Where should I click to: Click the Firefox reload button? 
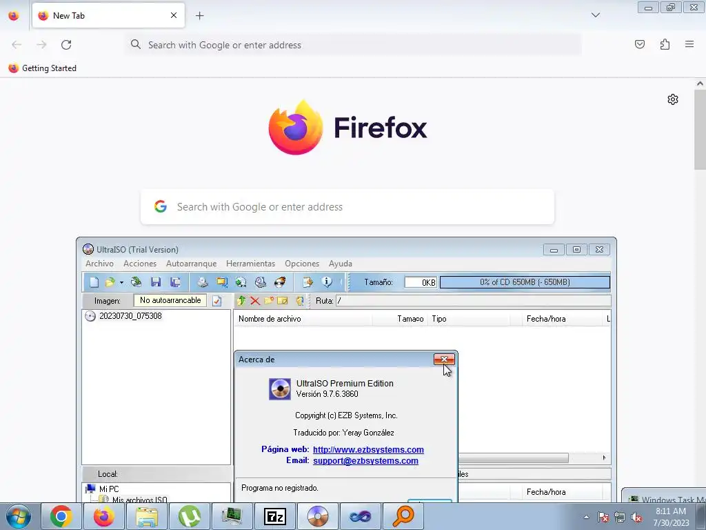pyautogui.click(x=66, y=45)
